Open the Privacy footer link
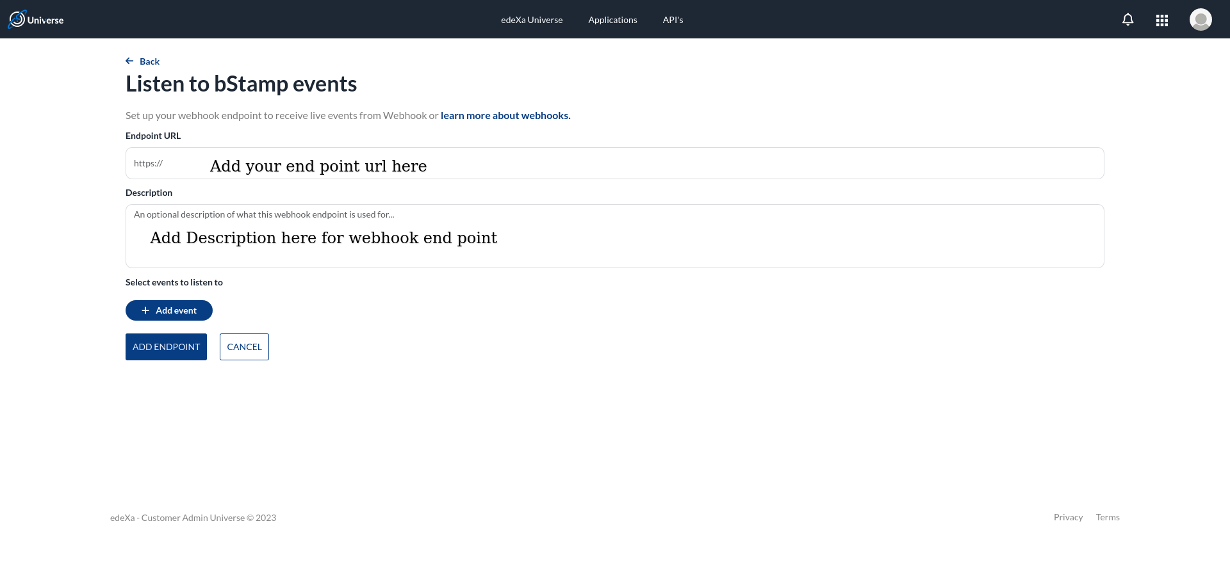Viewport: 1230px width, 576px height. [1068, 517]
